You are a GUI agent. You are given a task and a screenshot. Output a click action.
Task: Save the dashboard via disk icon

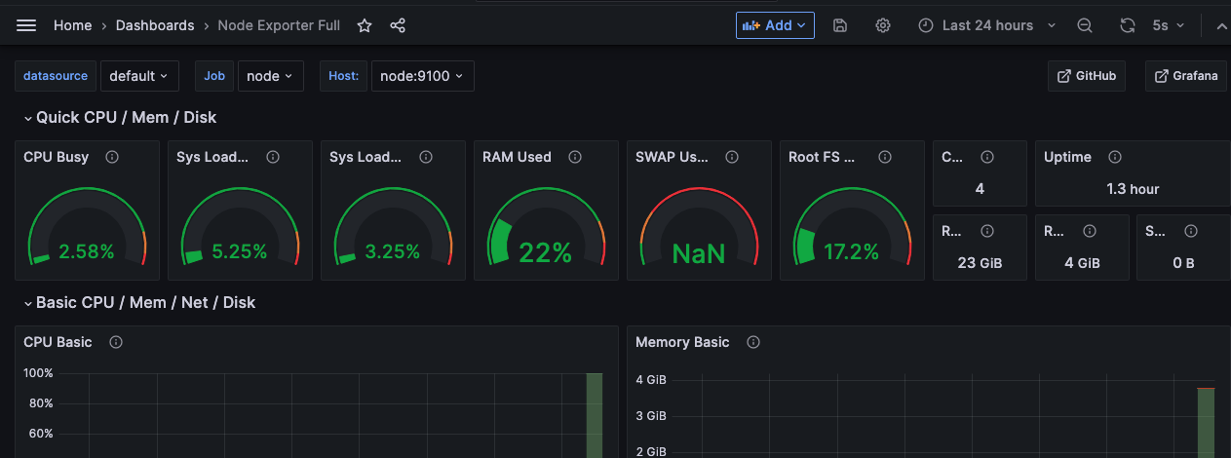(840, 25)
